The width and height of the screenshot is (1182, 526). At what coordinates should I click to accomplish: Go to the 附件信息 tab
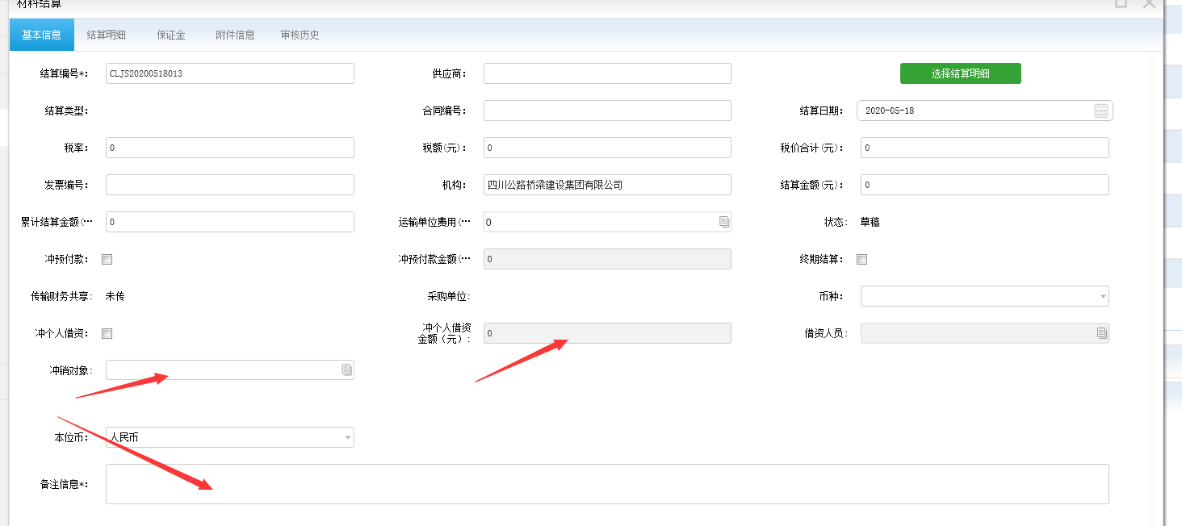(x=235, y=35)
